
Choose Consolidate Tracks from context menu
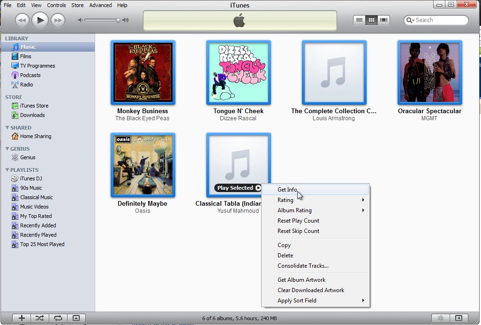pyautogui.click(x=316, y=266)
